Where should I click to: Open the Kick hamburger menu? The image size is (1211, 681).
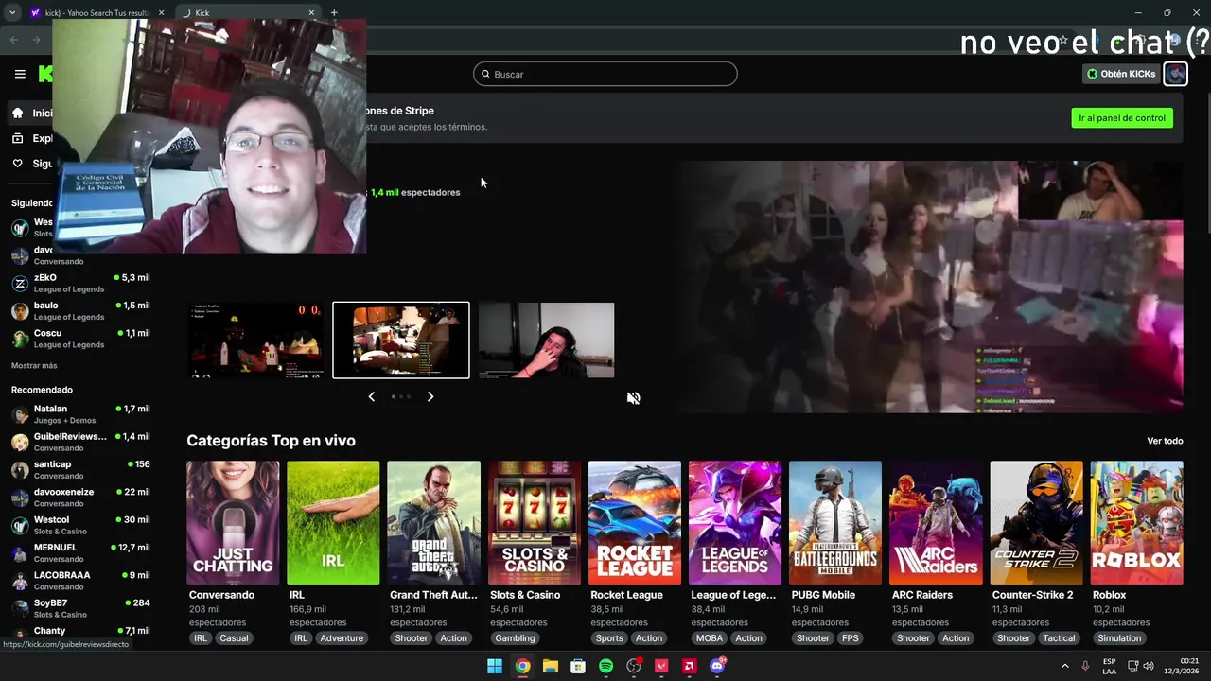click(x=20, y=74)
